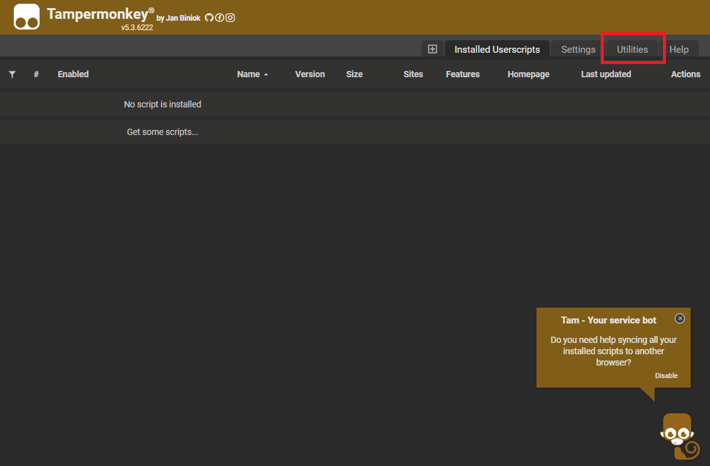Sort by the Last updated column
The width and height of the screenshot is (710, 466).
[606, 74]
